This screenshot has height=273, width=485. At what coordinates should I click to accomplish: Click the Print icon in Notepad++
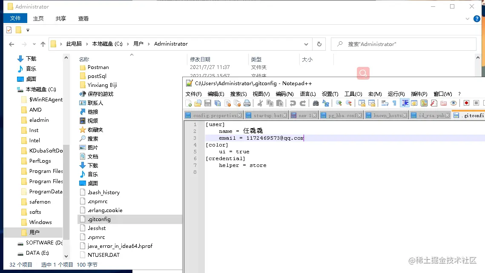[x=247, y=103]
